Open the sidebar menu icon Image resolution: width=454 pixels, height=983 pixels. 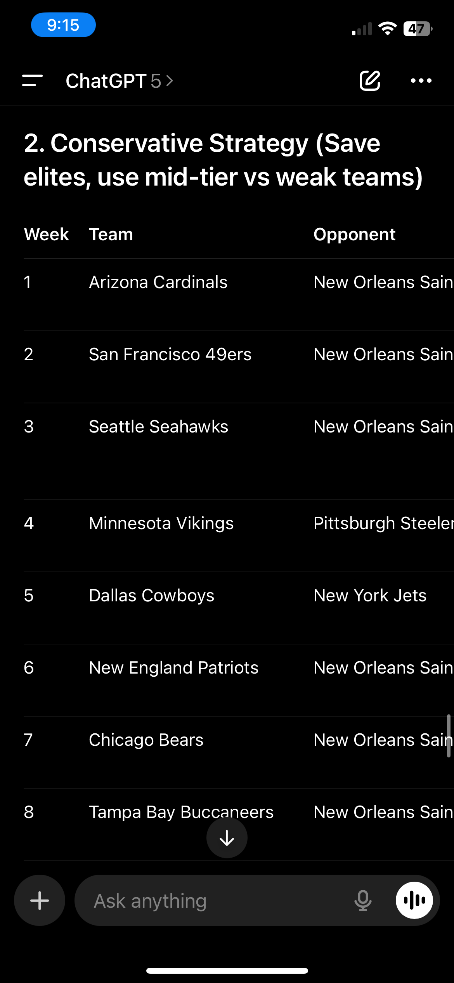33,81
